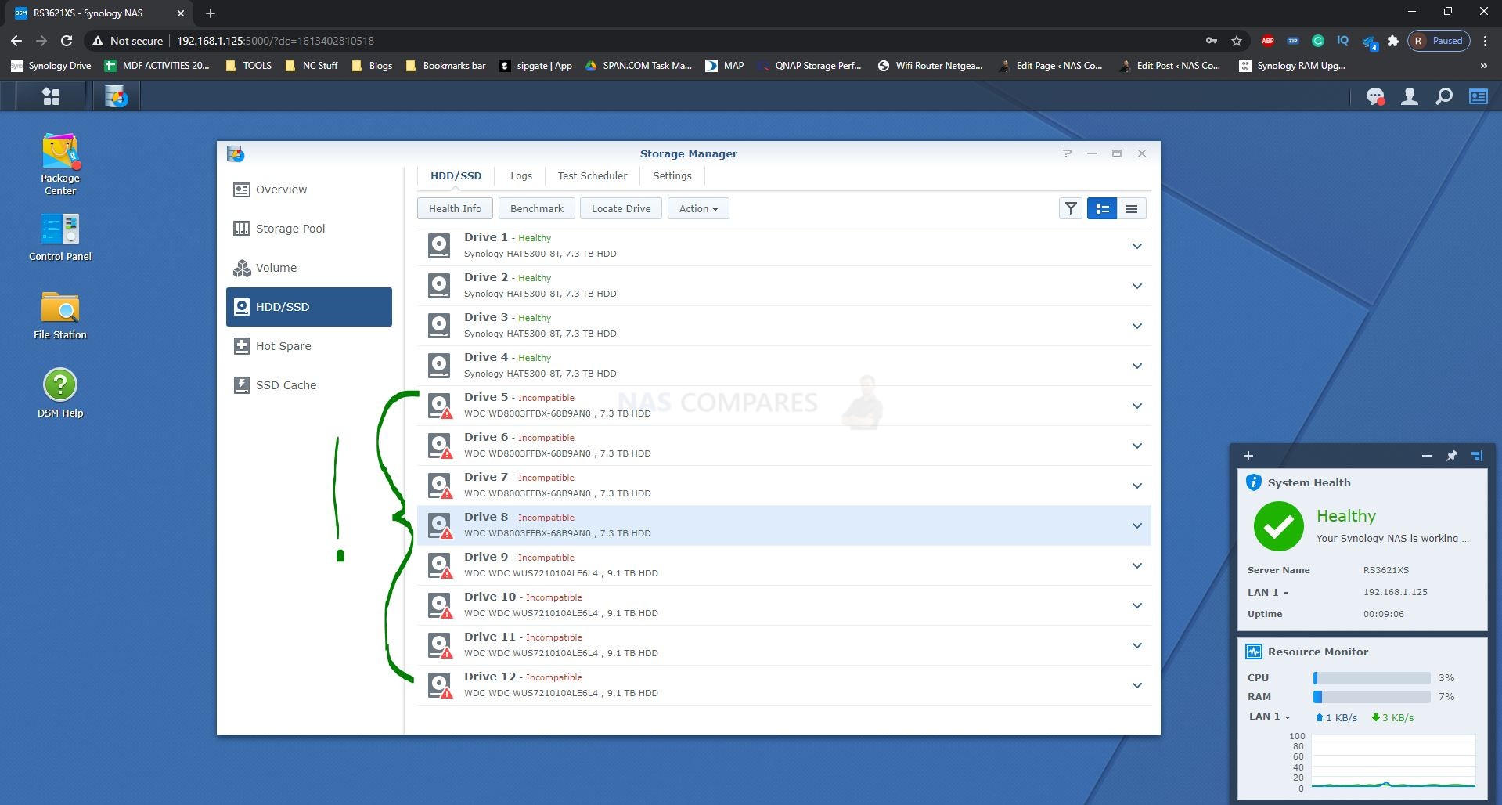Open the Action dropdown menu
This screenshot has width=1502, height=805.
click(x=698, y=208)
